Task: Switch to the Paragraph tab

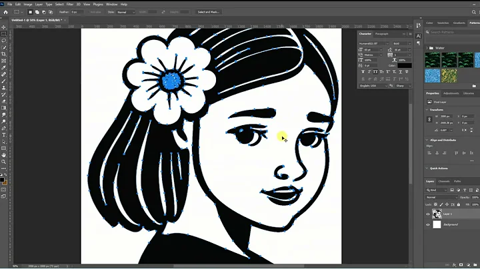Action: [x=381, y=34]
